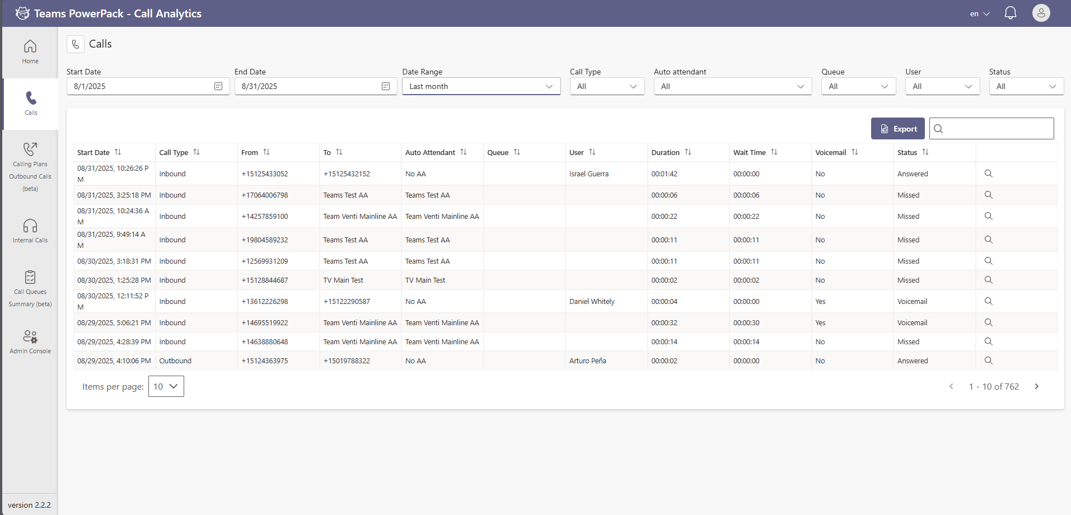Screen dimensions: 1071x515
Task: Expand the Date Range dropdown
Action: click(481, 86)
